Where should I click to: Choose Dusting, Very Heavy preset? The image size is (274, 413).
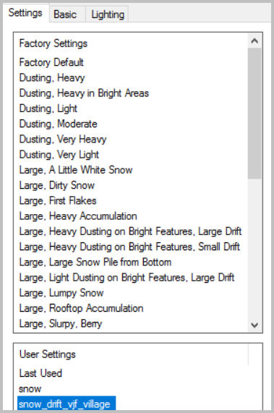[x=63, y=139]
